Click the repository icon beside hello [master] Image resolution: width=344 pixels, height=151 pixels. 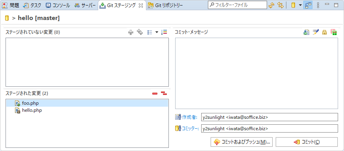point(7,18)
